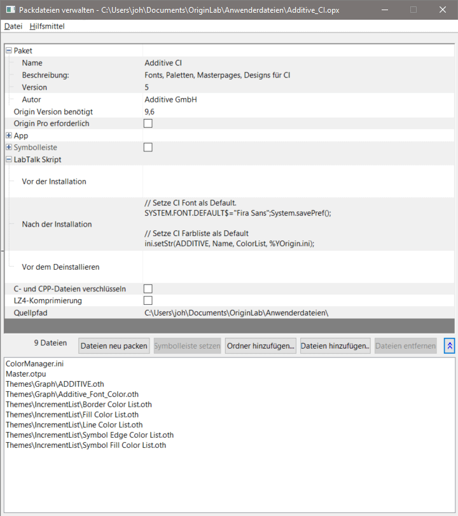
Task: Select the file row Themes\IncrementList\Fill Color List.oth
Action: click(x=73, y=415)
